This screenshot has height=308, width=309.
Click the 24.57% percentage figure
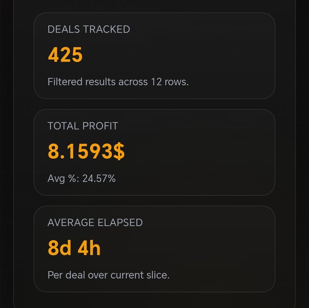tap(99, 179)
